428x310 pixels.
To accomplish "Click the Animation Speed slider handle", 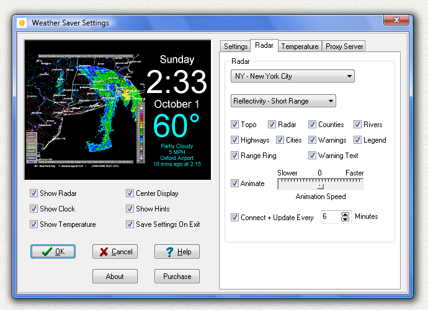I will tap(320, 185).
